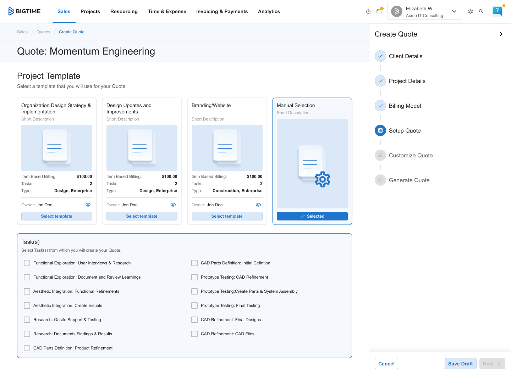Collapse the Create Quote side panel

click(501, 34)
